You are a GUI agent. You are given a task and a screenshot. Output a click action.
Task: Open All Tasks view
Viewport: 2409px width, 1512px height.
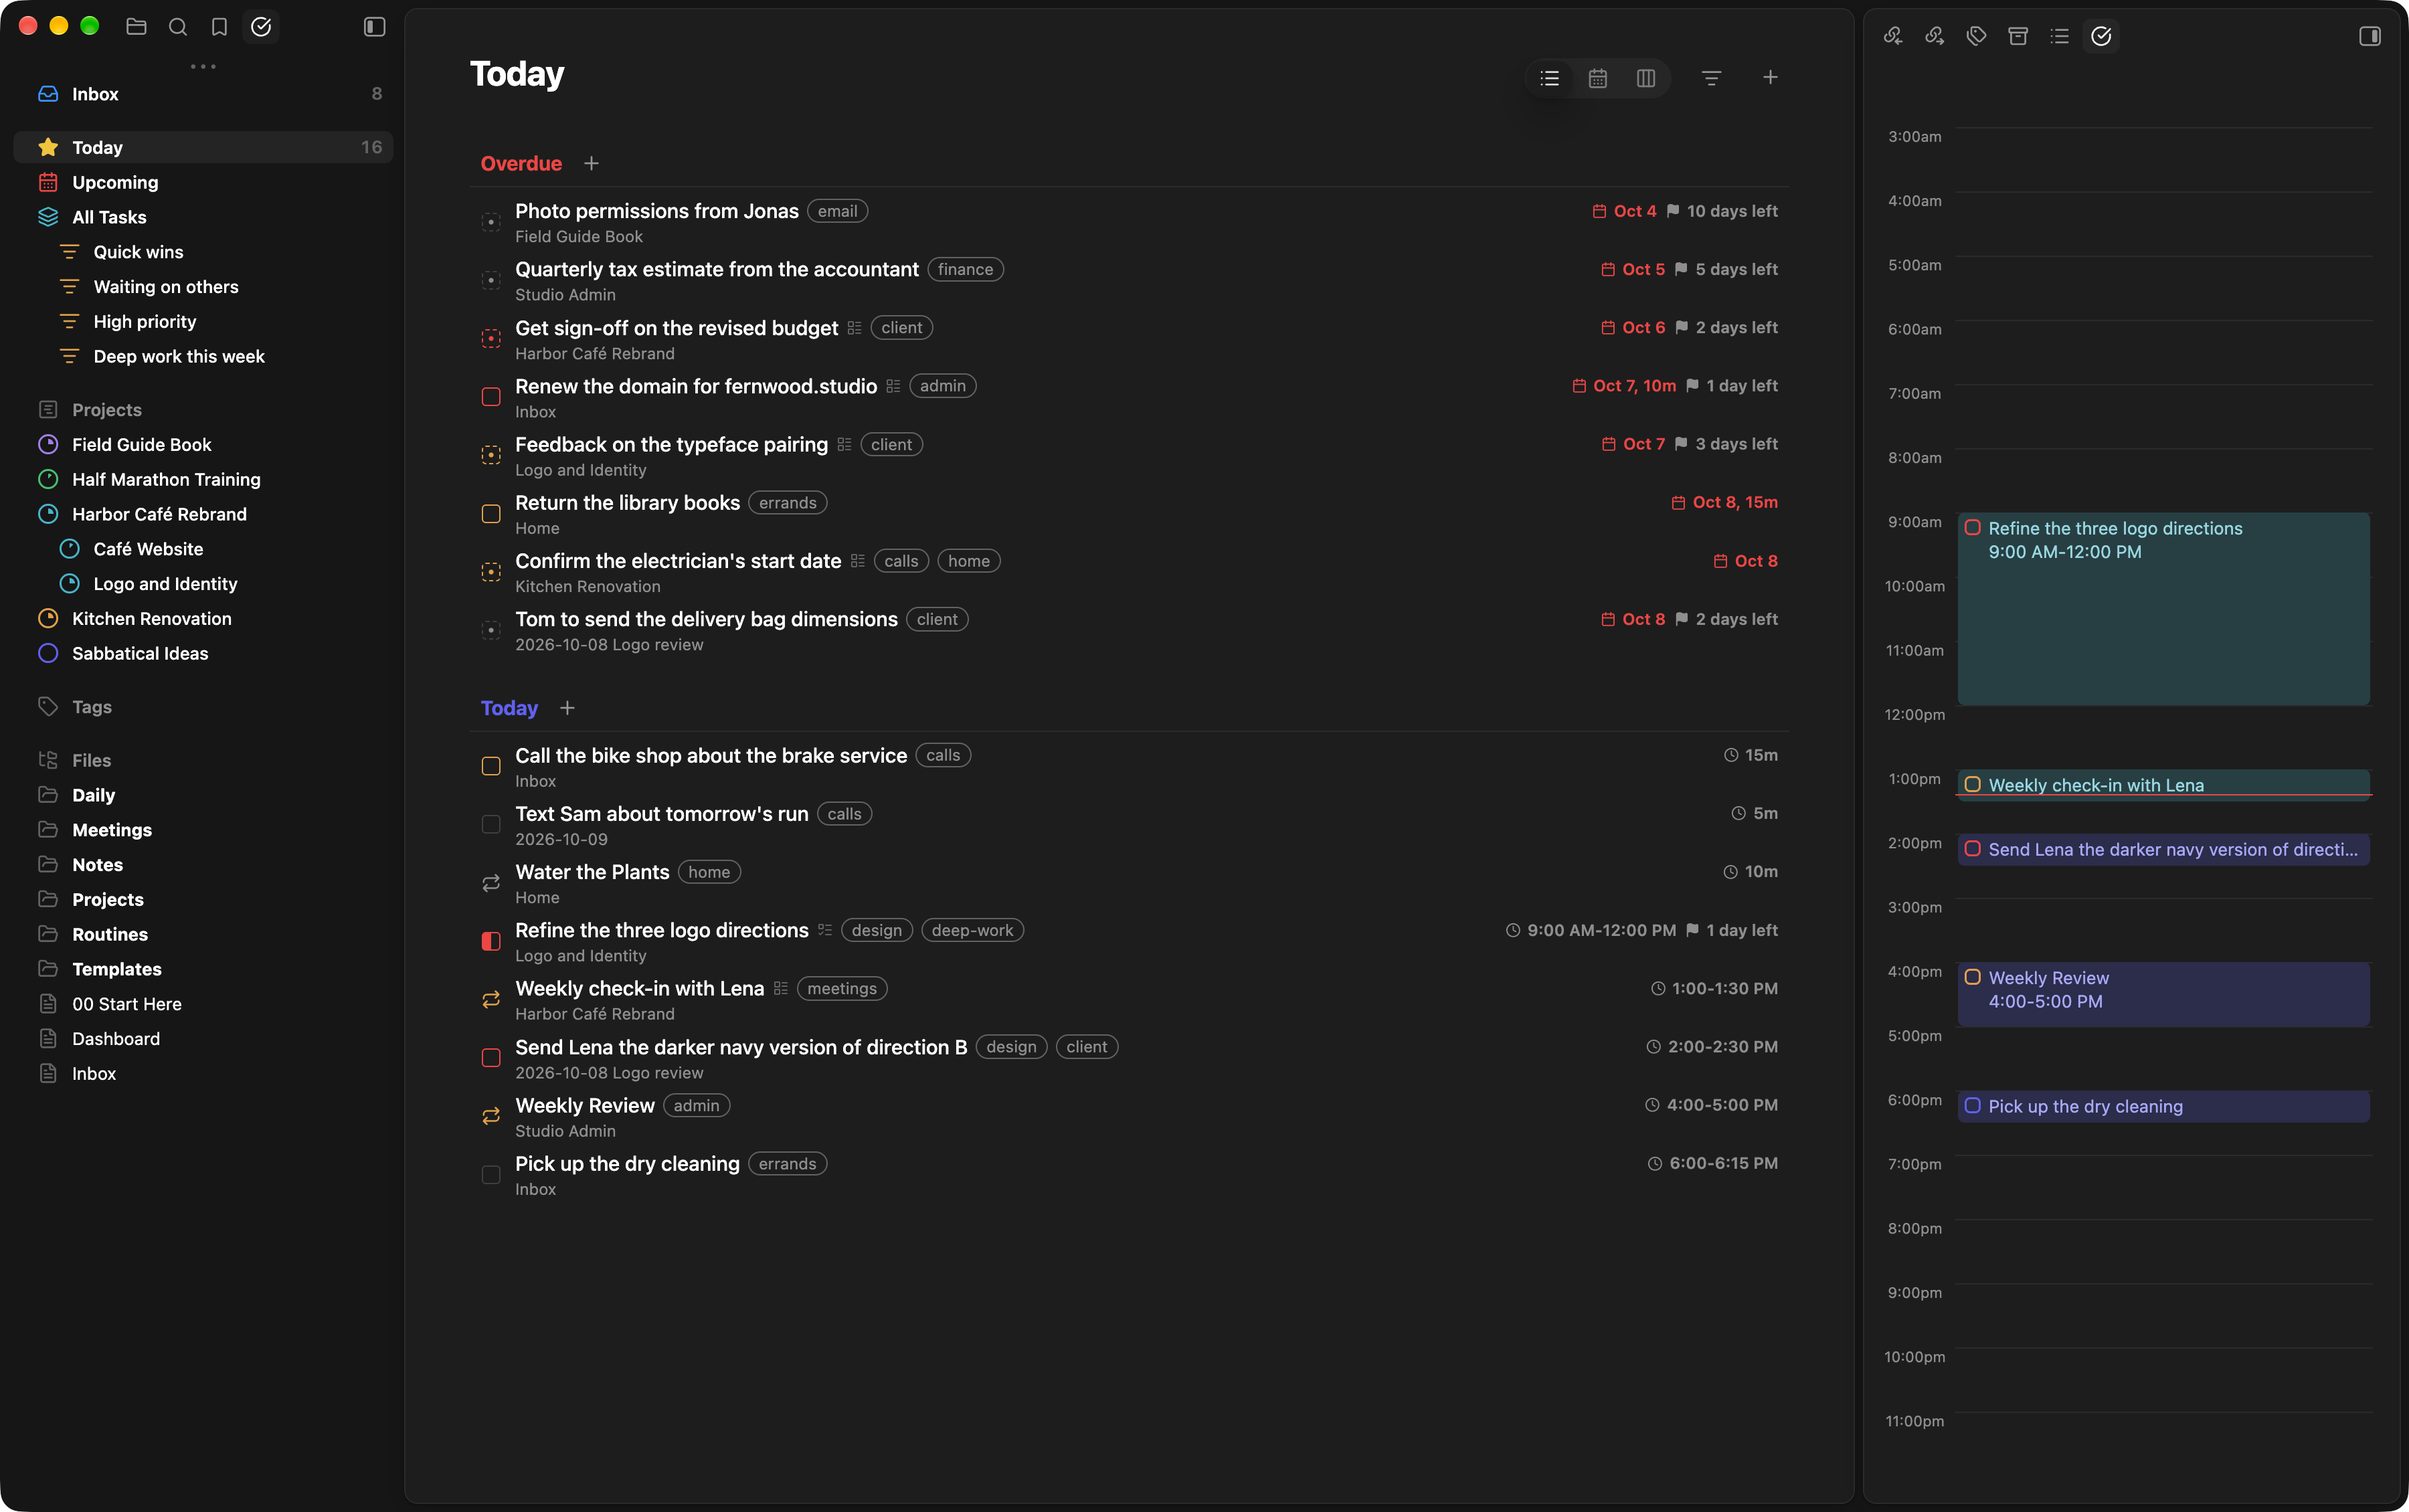click(204, 217)
